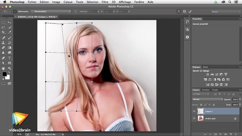This screenshot has height=136, width=242.
Task: Select the Gradient tool
Action: (9, 48)
